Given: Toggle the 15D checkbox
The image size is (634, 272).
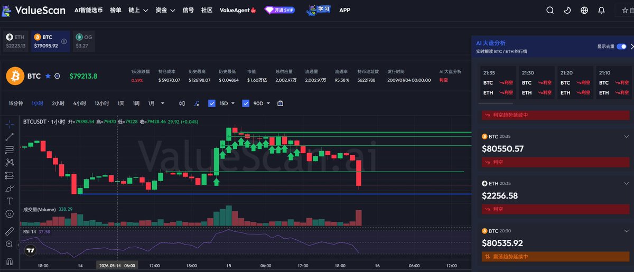Looking at the screenshot, I should tap(212, 104).
